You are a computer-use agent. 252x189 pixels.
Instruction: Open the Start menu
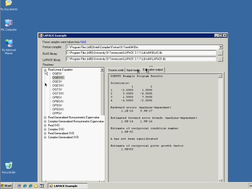click(x=6, y=186)
